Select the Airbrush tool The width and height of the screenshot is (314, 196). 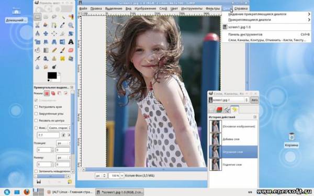tap(38, 59)
